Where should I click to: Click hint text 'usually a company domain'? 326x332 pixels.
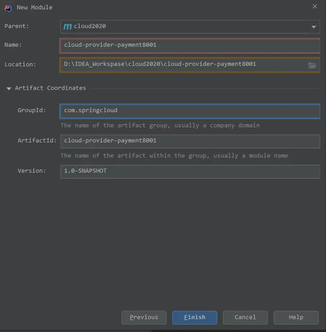click(x=217, y=126)
